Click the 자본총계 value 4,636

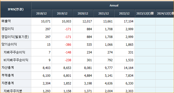109,83
